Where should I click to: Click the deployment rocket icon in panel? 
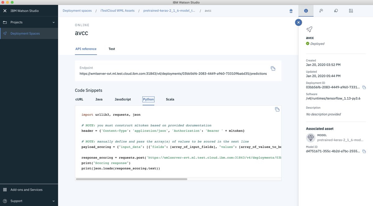(x=309, y=29)
